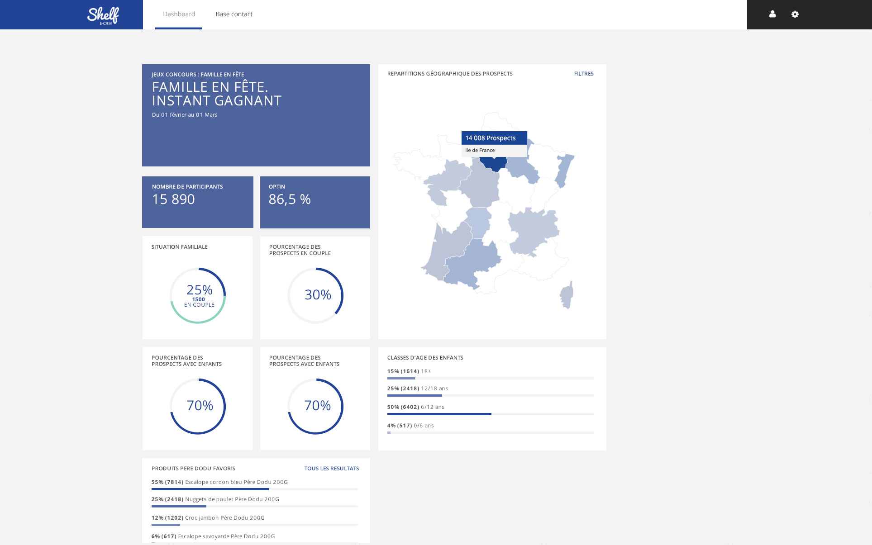The height and width of the screenshot is (545, 872).
Task: Click the 14 008 Prospects tooltip
Action: click(x=494, y=138)
